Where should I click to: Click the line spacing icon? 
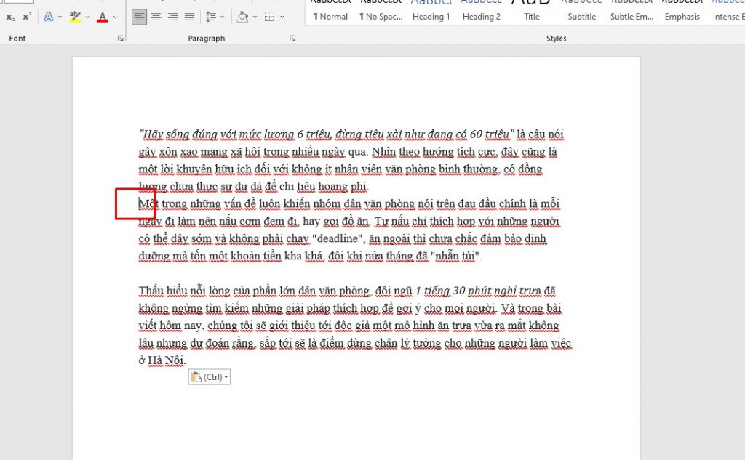[x=211, y=17]
